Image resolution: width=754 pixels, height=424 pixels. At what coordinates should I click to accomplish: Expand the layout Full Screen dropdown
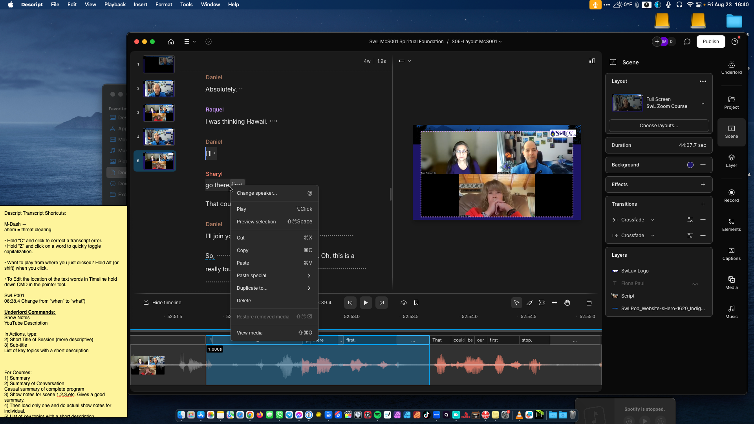(703, 104)
